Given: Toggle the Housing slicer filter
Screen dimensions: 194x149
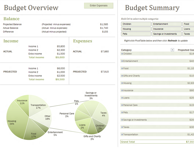Looking at the screenshot, I should click(136, 29).
